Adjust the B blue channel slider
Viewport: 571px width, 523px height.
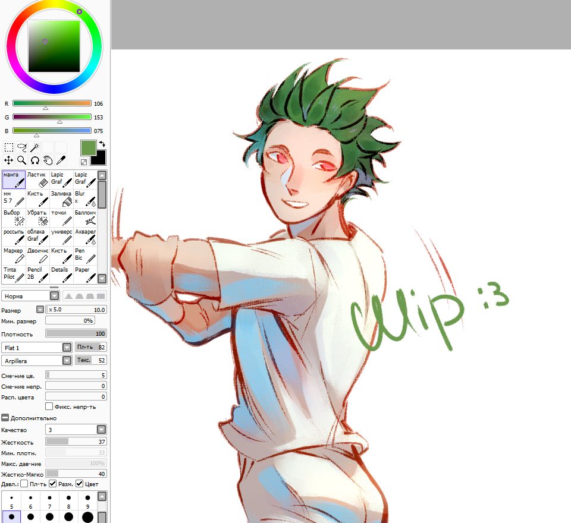tap(52, 130)
